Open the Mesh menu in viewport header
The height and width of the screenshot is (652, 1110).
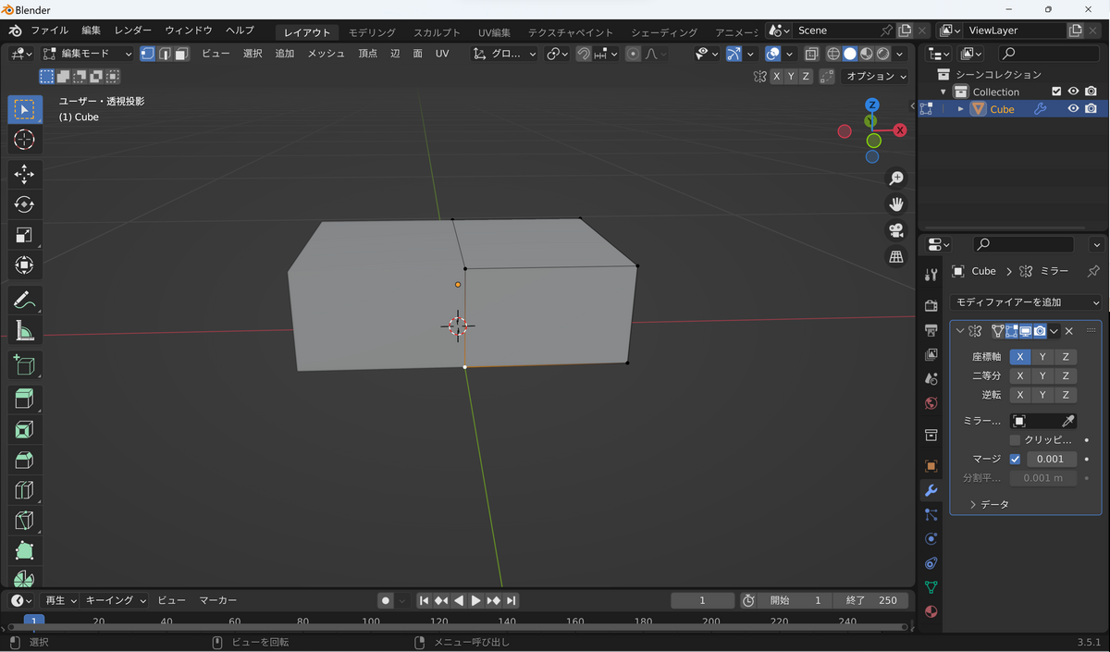326,54
